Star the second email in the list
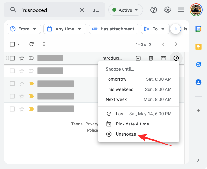The width and height of the screenshot is (207, 169). click(22, 71)
